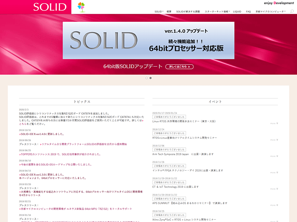Open 64bitプロセッサー向けリアルタイムOS press link
297x222 pixels.
[81, 193]
